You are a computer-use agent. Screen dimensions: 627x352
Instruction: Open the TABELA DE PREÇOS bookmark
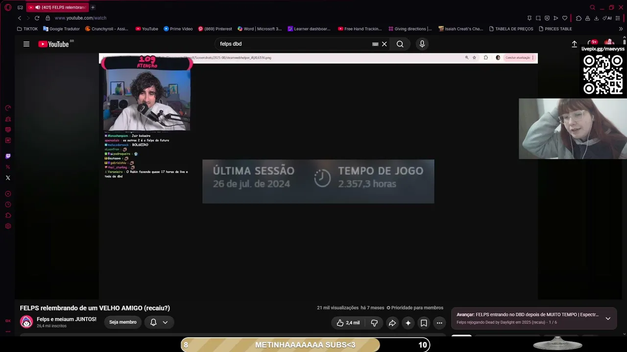(x=511, y=29)
